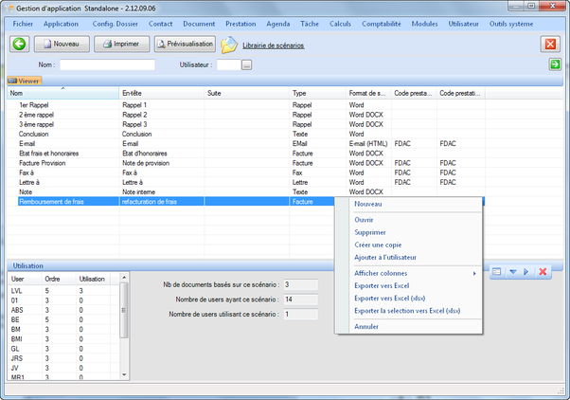Open the Utilisateur lookup ellipsis button
The height and width of the screenshot is (400, 570).
[247, 65]
